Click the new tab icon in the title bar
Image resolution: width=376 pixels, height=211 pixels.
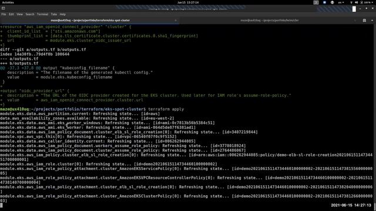pyautogui.click(x=4, y=8)
